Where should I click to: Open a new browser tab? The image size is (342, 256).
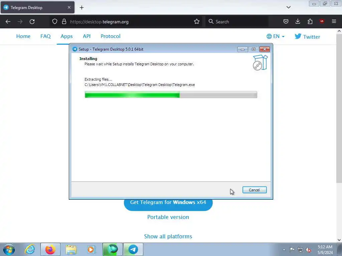(81, 8)
